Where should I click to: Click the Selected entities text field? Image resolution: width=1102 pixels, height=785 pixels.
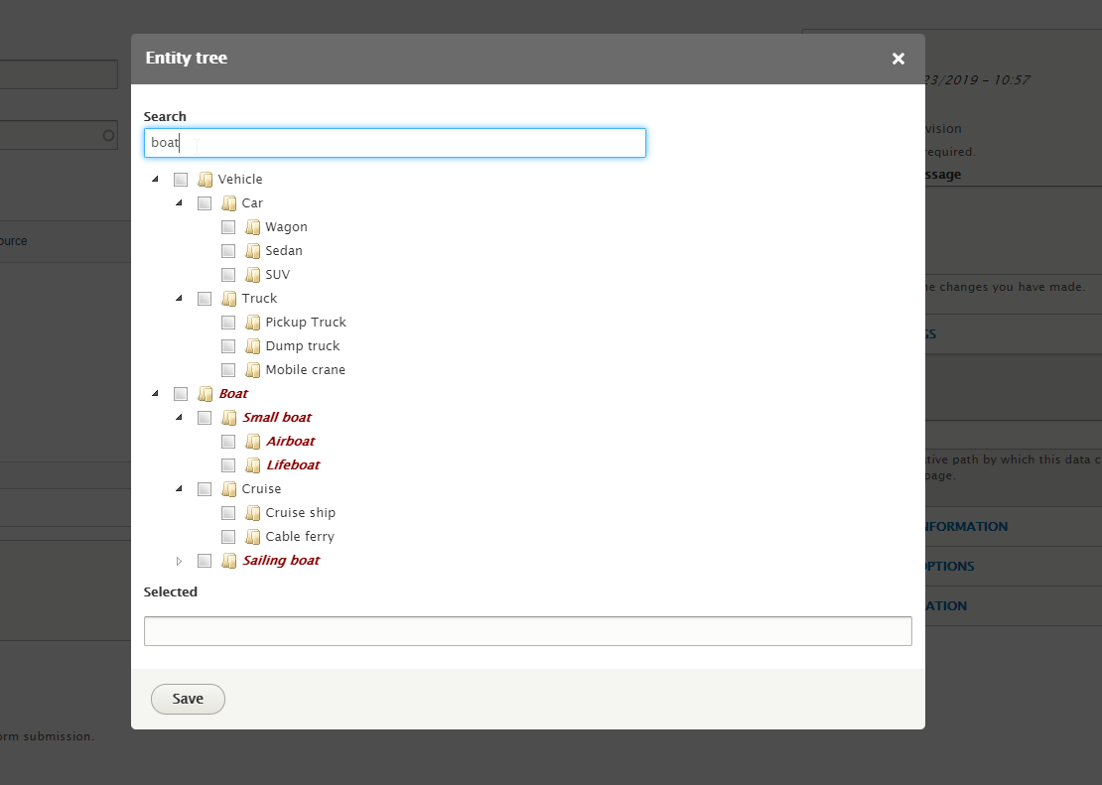click(x=528, y=631)
